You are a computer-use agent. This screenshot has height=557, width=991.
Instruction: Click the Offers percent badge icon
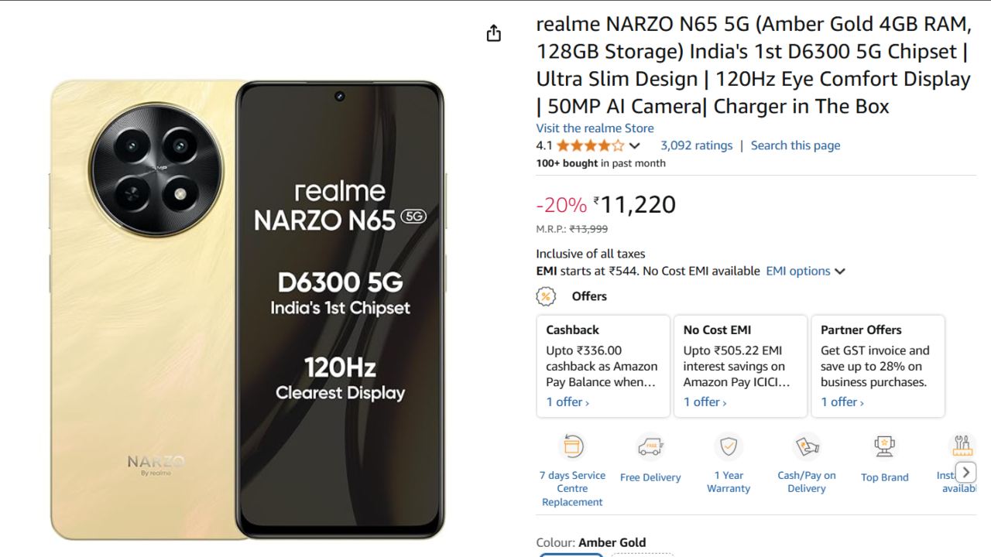pyautogui.click(x=546, y=296)
